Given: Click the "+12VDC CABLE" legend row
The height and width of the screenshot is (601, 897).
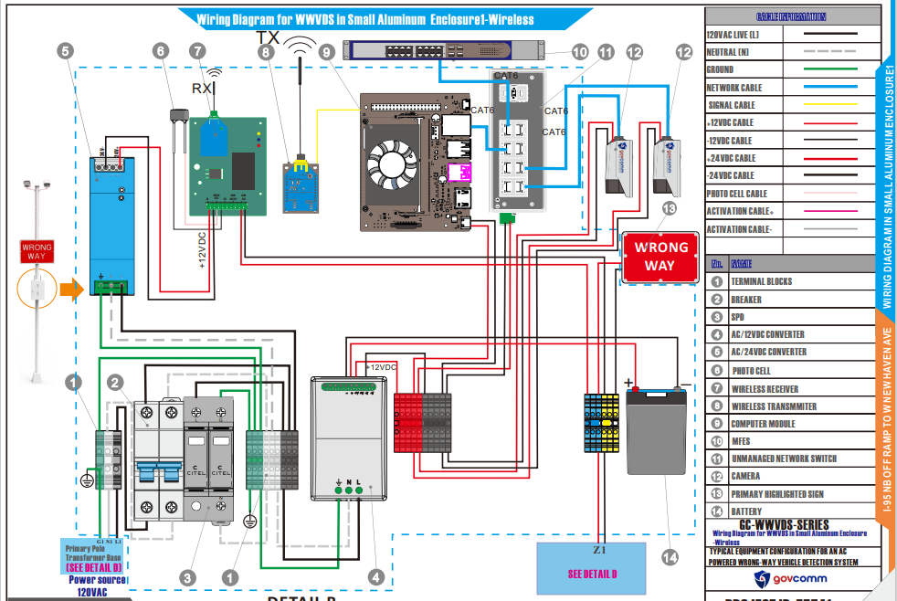Looking at the screenshot, I should [792, 122].
